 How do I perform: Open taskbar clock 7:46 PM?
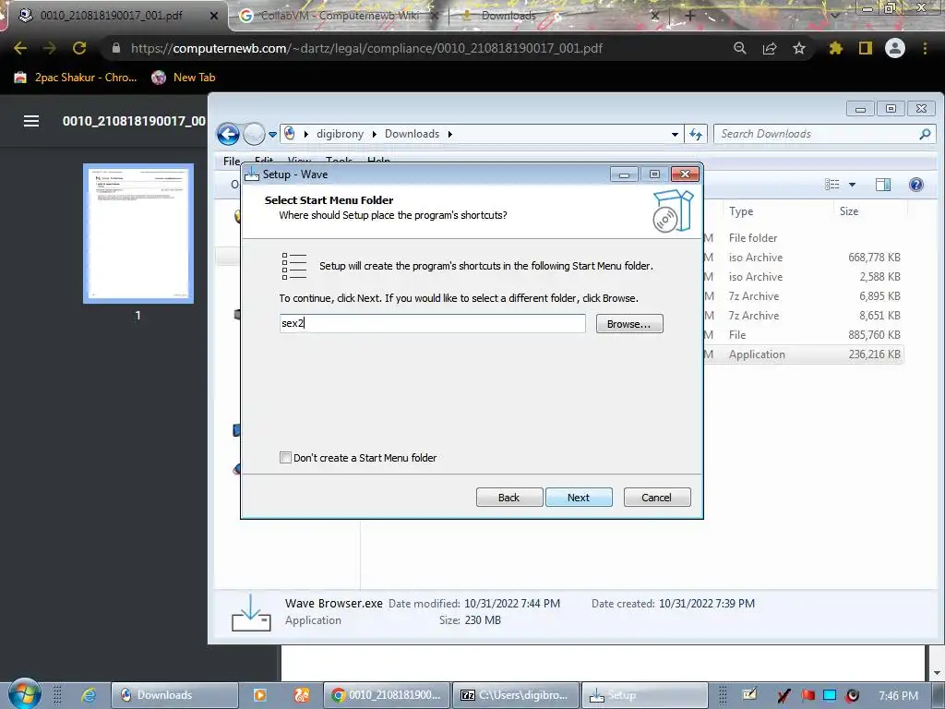(898, 696)
